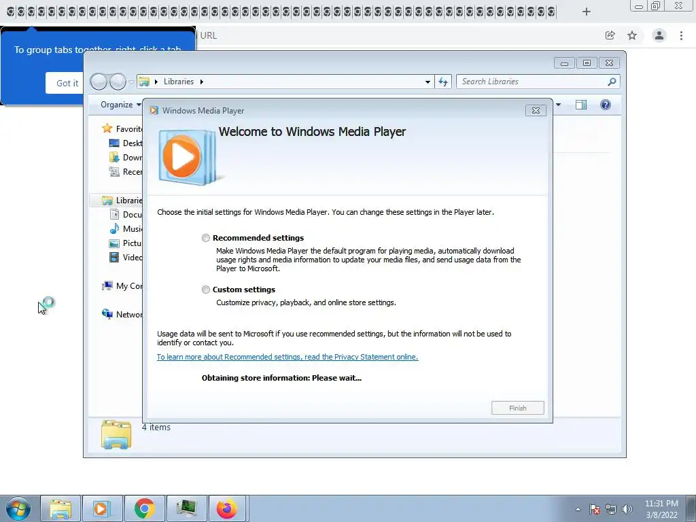The image size is (696, 522).
Task: Maximize the Libraries Explorer window
Action: tap(587, 63)
